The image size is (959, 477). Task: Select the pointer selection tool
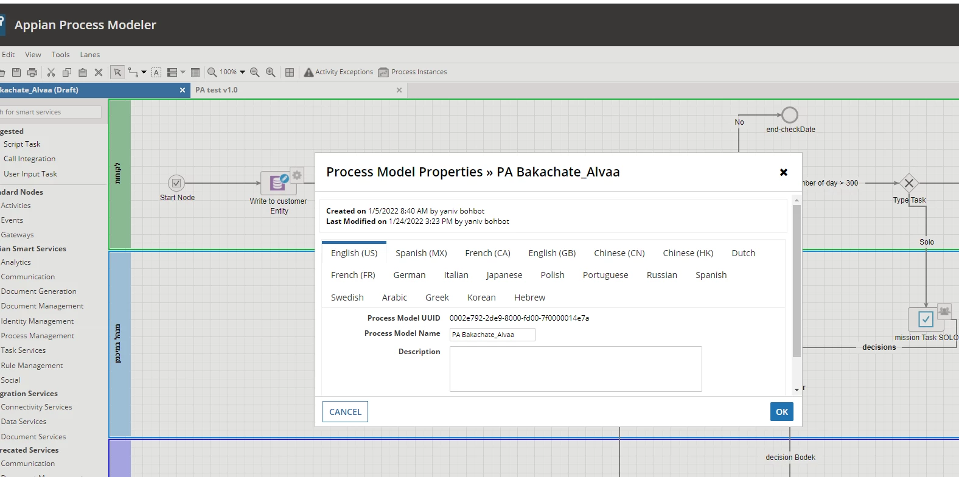(117, 72)
